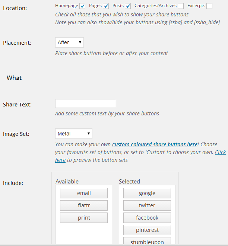The height and width of the screenshot is (246, 228).
Task: Uncheck the Pages location checkbox
Action: coord(106,6)
